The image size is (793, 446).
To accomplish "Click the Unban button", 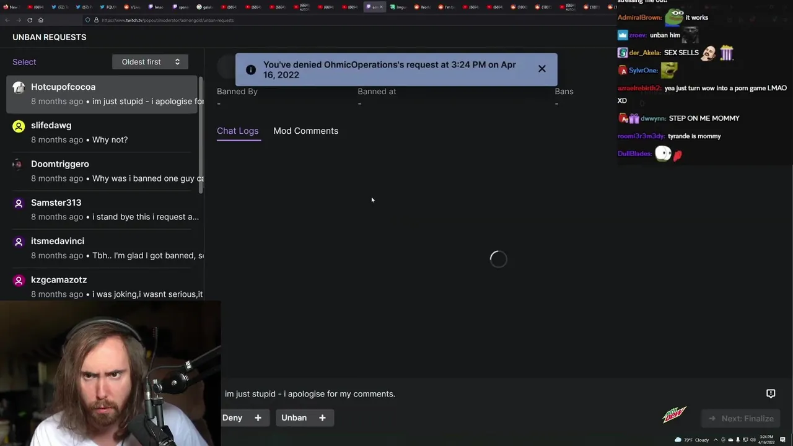I will [x=294, y=418].
